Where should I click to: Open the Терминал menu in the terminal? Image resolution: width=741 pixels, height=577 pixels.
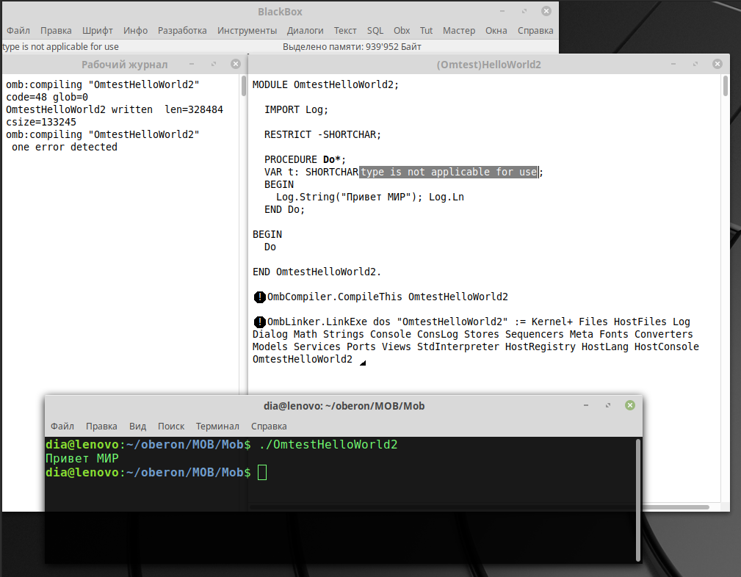coord(217,426)
